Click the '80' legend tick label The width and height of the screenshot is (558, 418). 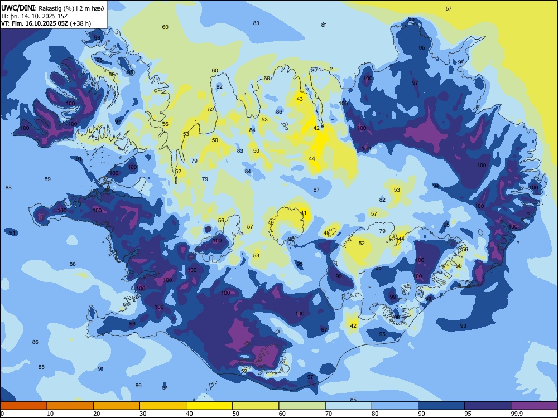pyautogui.click(x=375, y=414)
